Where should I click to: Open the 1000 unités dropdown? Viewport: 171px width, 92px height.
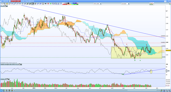[97, 4]
